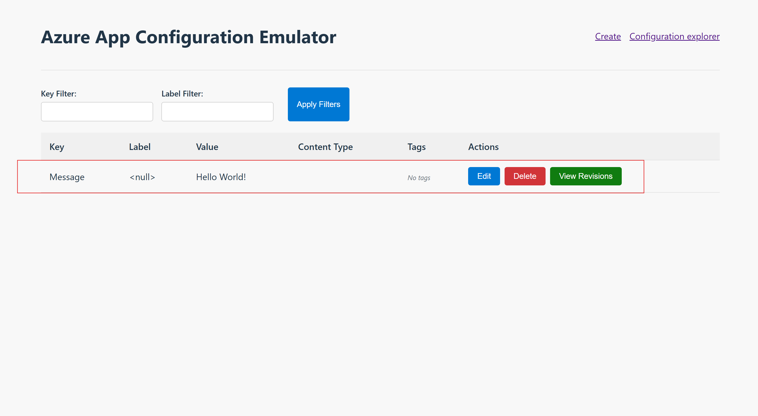This screenshot has width=758, height=416.
Task: Click inside the Key Filter input
Action: coord(97,112)
